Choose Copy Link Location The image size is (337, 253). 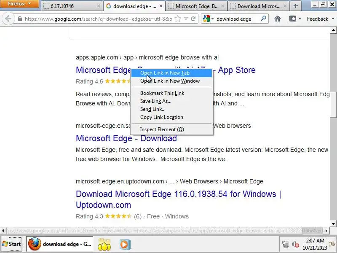172,117
